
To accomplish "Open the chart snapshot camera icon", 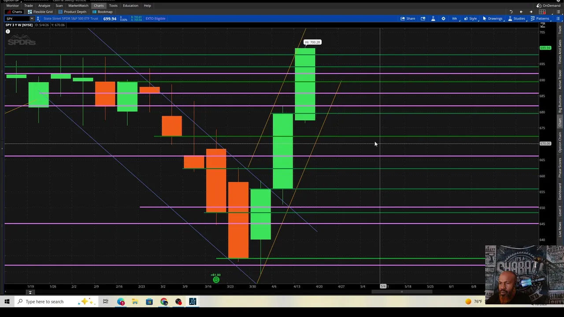I will pos(423,18).
